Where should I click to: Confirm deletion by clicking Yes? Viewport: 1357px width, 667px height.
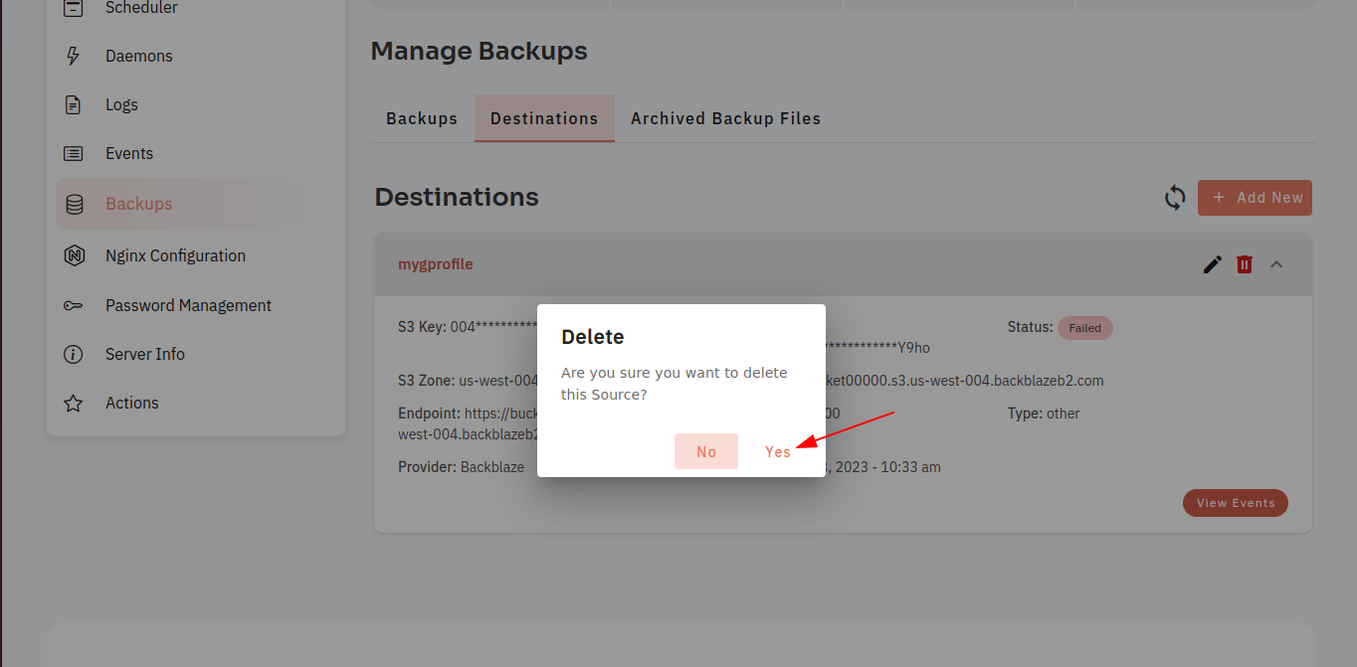point(778,451)
